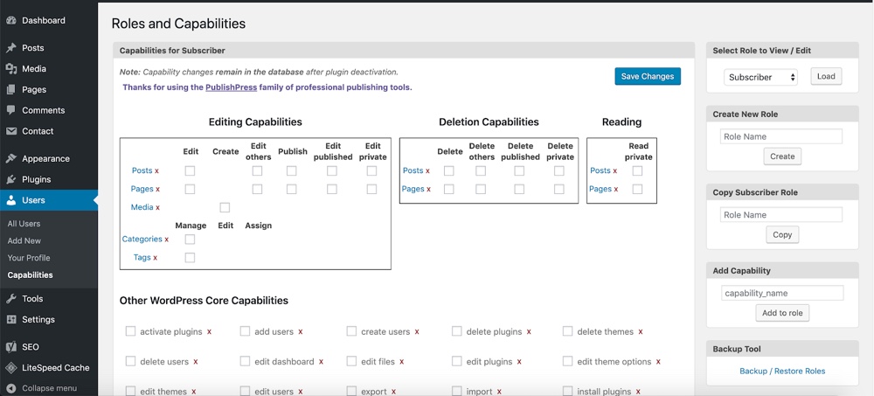Open Capabilities submenu item
The image size is (874, 396).
point(30,275)
